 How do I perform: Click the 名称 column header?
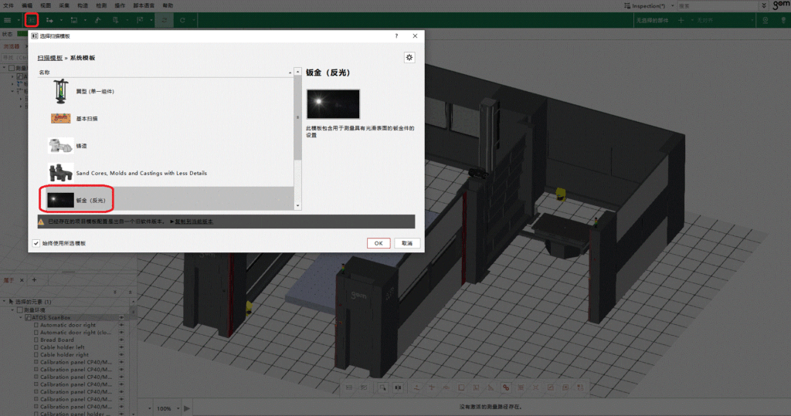(165, 72)
